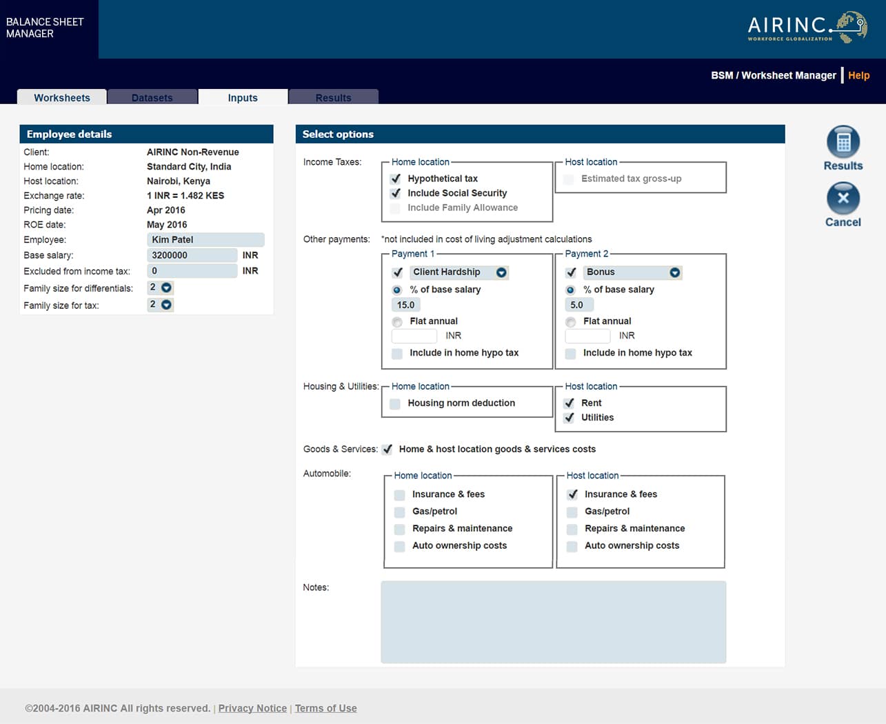Screen dimensions: 886x724
Task: Select Payment 1 Flat annual radio
Action: tap(397, 322)
